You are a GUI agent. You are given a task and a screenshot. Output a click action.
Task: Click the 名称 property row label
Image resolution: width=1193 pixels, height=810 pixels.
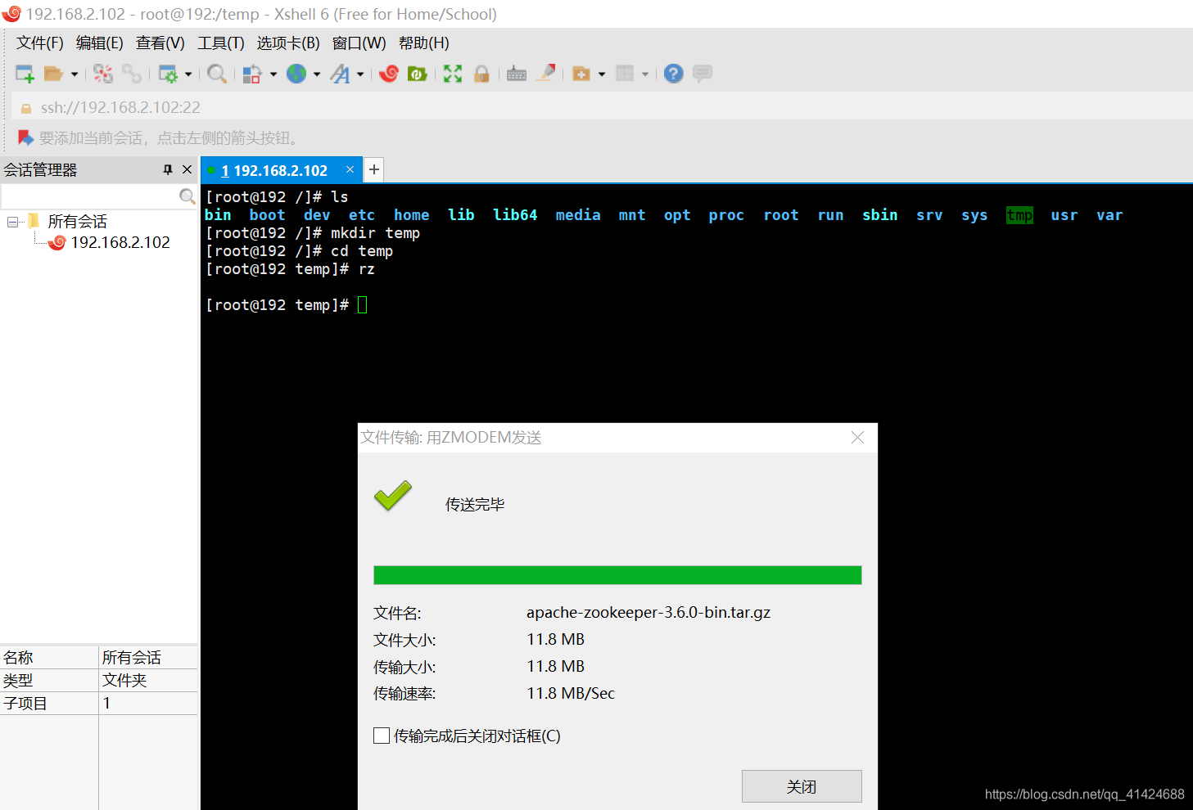[x=18, y=657]
